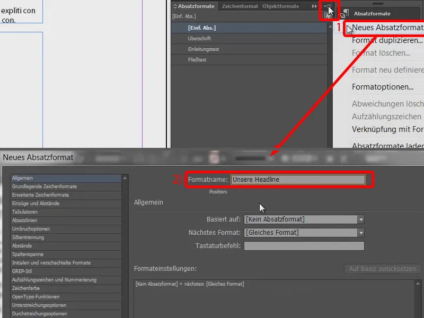Select Silbentrennung category
This screenshot has width=424, height=318.
tap(66, 237)
